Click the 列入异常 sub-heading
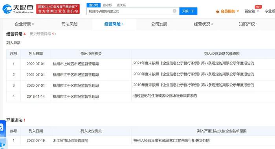The width and height of the screenshot is (275, 149). tap(13, 43)
